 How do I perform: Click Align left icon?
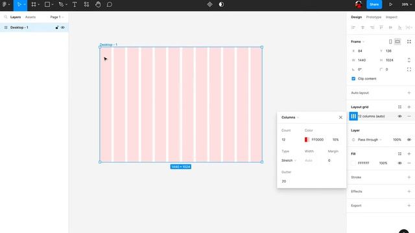click(353, 27)
